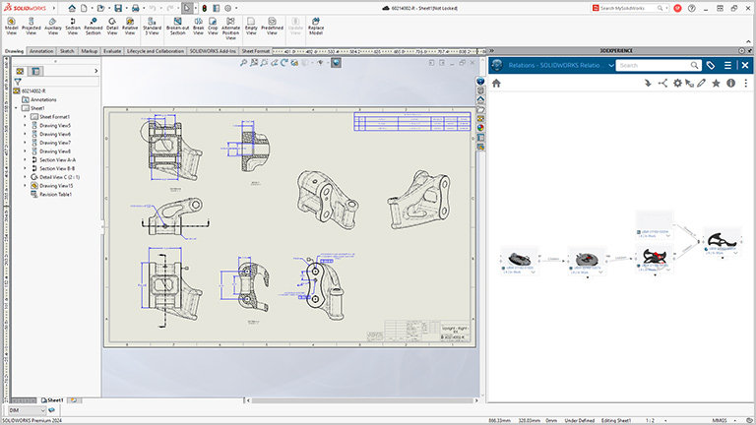This screenshot has height=425, width=756.
Task: Expand Section View A-A in tree
Action: pyautogui.click(x=26, y=159)
